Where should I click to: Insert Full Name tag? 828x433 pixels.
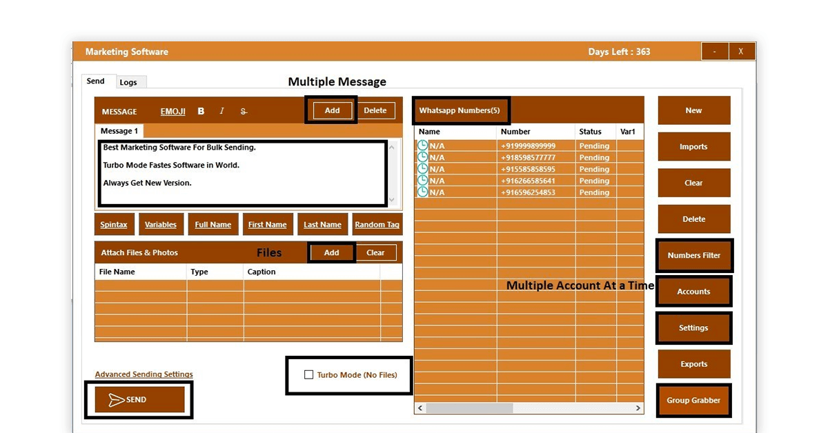[213, 224]
